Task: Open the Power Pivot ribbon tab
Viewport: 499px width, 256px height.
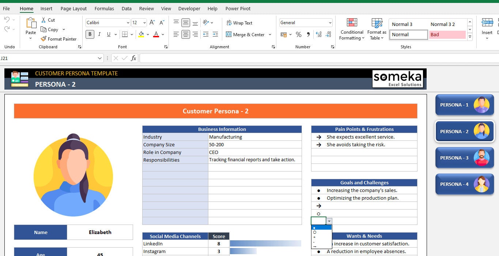Action: click(238, 8)
